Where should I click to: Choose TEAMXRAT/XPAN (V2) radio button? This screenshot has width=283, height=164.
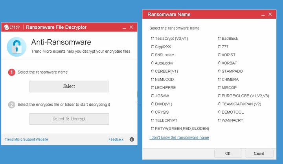pos(219,104)
